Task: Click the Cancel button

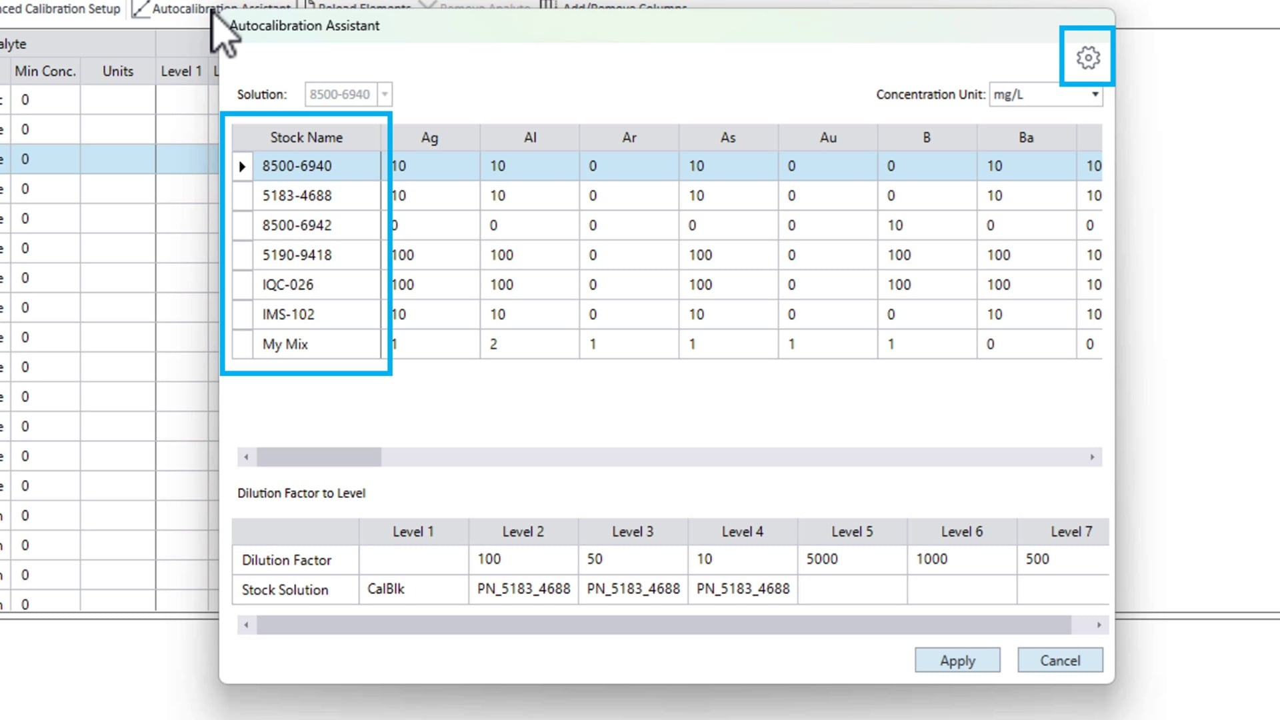Action: point(1060,660)
